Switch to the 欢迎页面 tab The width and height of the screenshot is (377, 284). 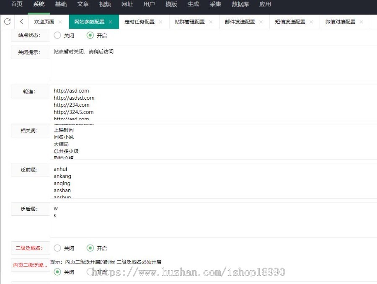coord(44,22)
